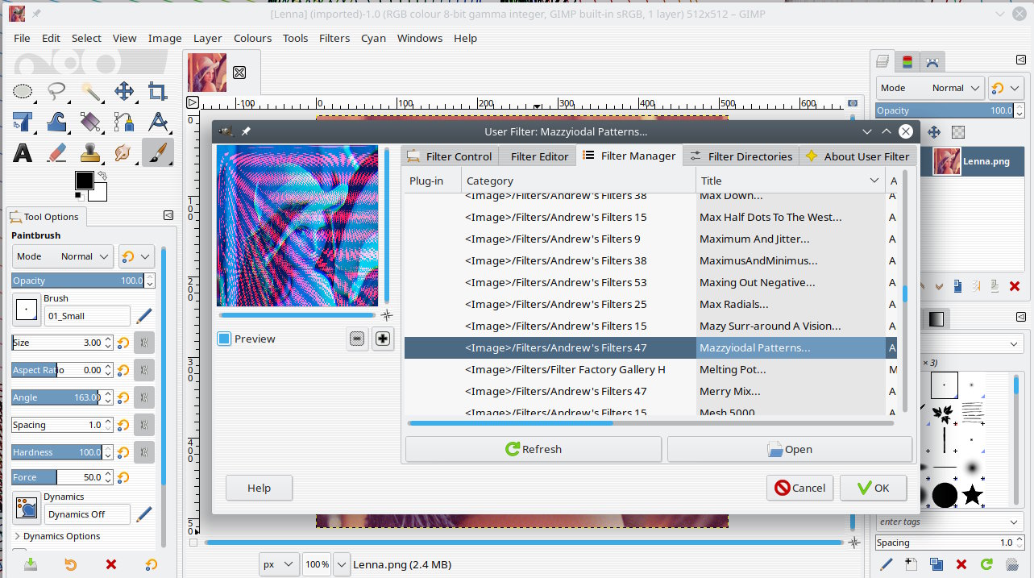1034x578 pixels.
Task: Switch to About User Filter tab
Action: pos(858,156)
